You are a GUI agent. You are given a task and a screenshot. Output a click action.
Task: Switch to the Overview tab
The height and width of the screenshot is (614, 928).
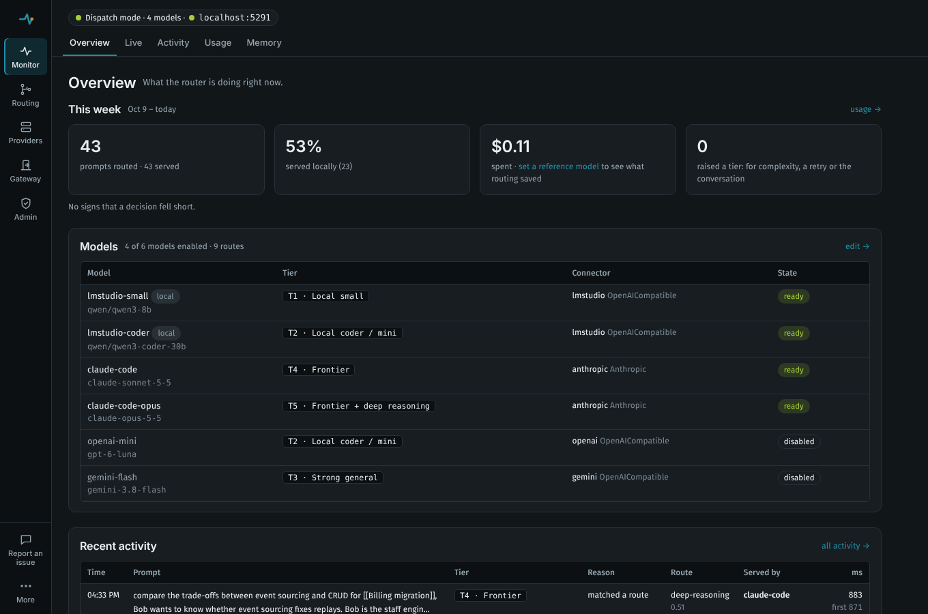point(89,42)
